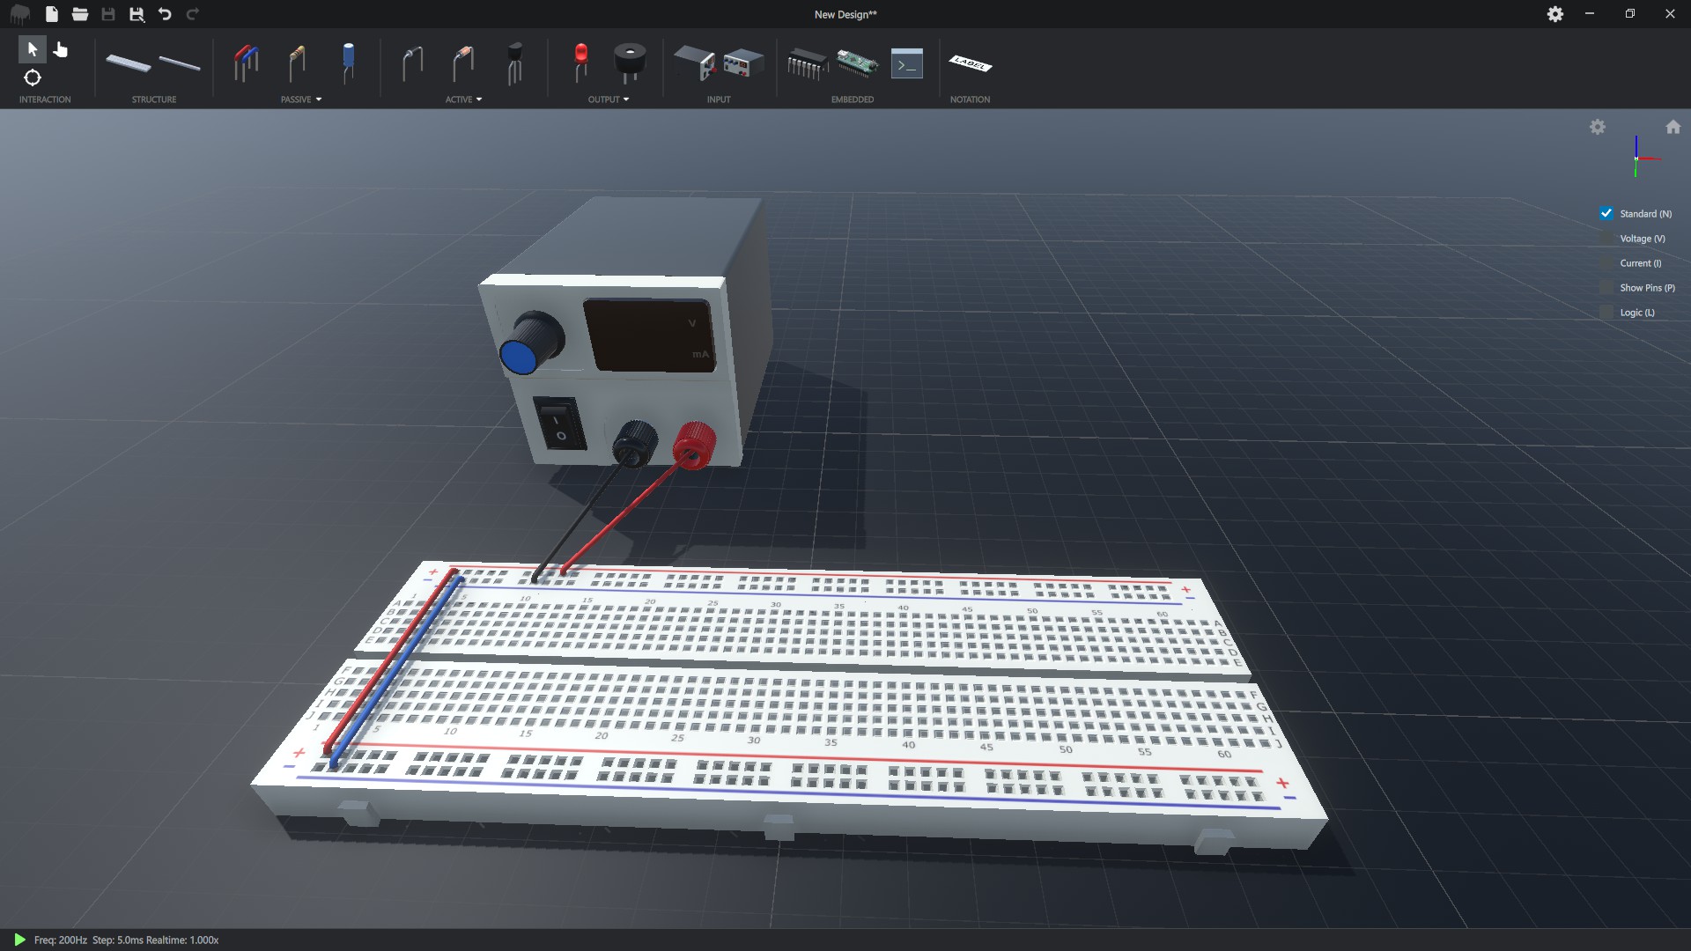Pick the microcontroller board component

coord(856,63)
